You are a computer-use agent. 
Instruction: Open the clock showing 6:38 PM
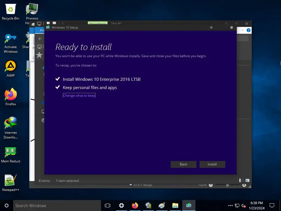257,206
